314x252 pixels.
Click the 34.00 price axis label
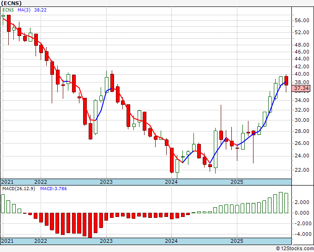302,100
